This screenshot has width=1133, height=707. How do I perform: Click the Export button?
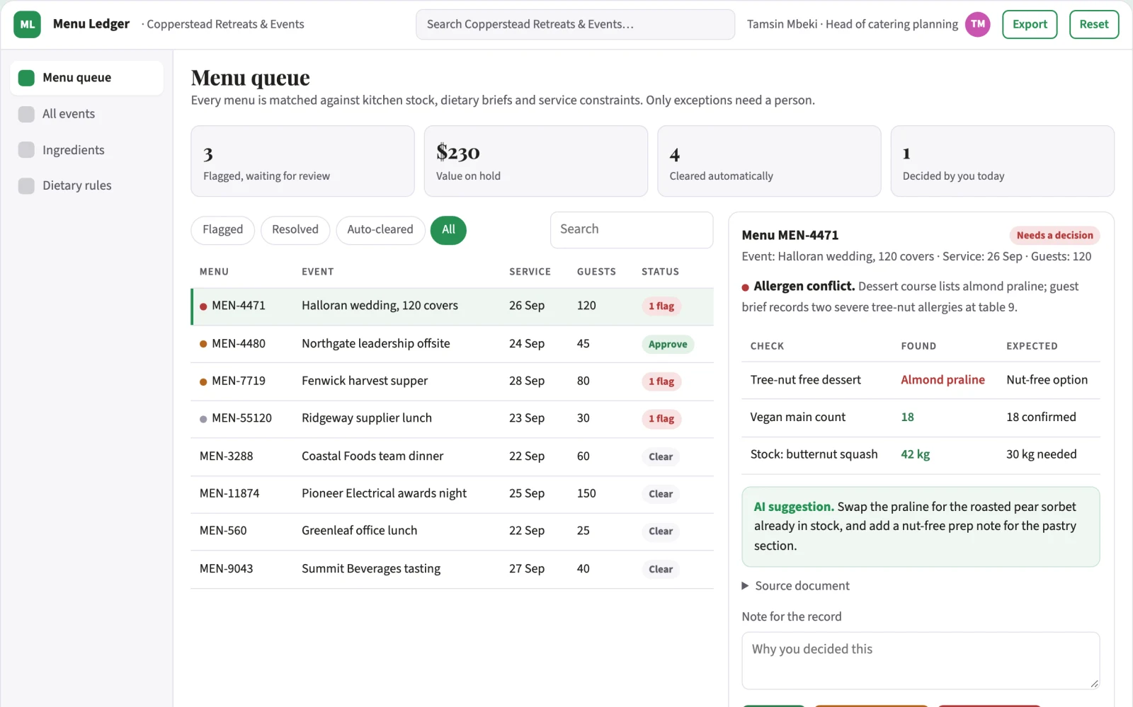click(x=1030, y=24)
